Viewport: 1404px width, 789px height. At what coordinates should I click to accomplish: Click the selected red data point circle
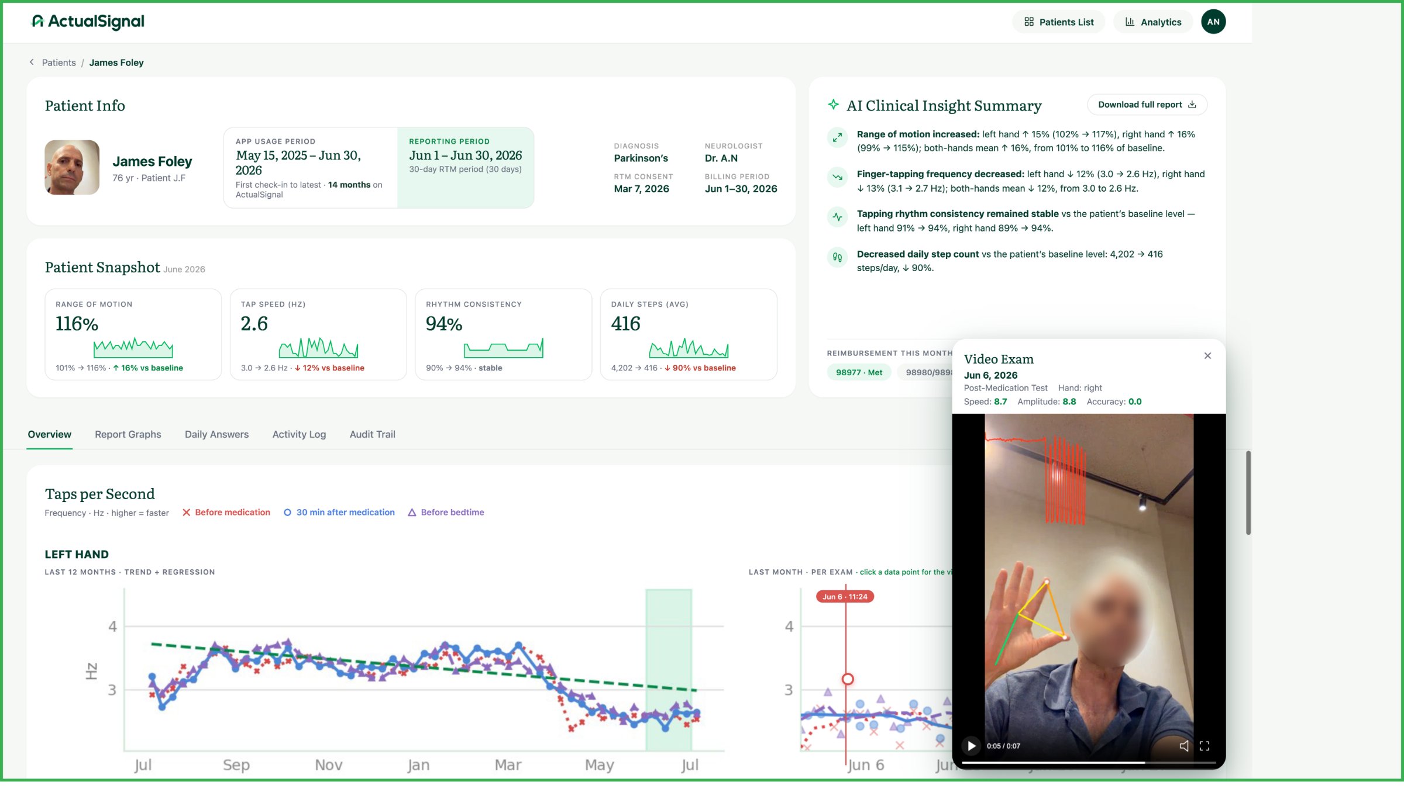coord(848,679)
